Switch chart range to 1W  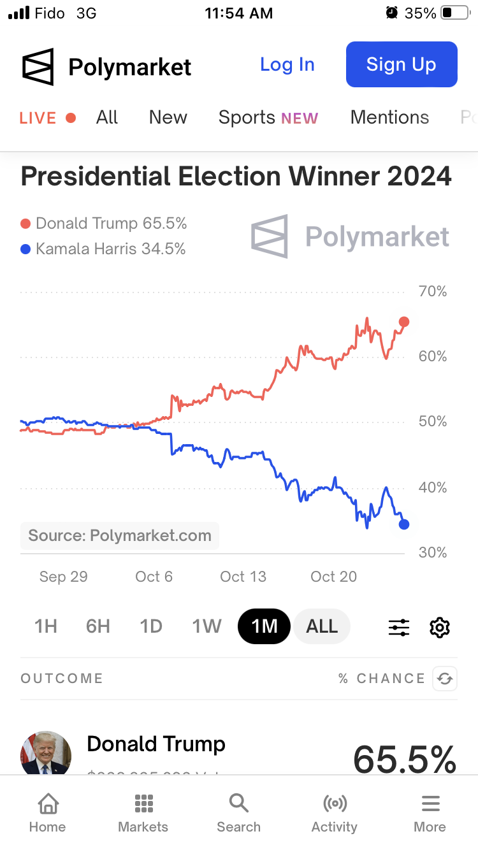206,627
